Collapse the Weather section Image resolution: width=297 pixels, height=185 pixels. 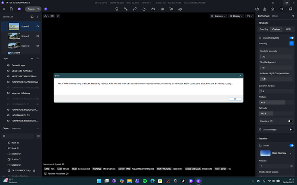[x=258, y=139]
